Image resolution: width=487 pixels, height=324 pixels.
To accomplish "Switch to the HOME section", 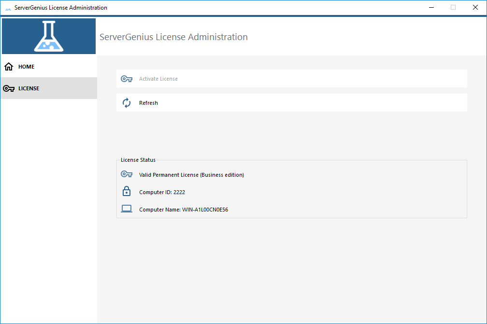I will click(27, 66).
